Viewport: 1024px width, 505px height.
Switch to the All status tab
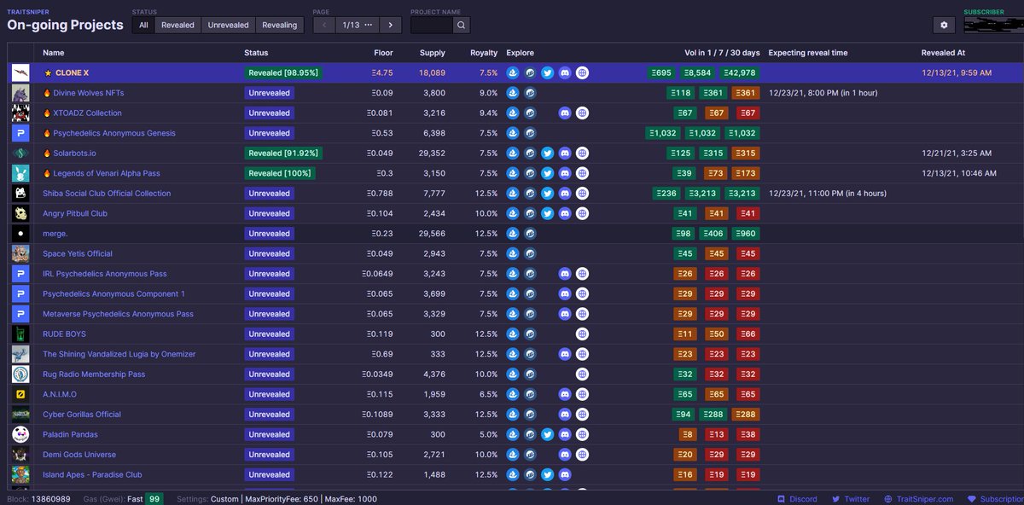143,25
